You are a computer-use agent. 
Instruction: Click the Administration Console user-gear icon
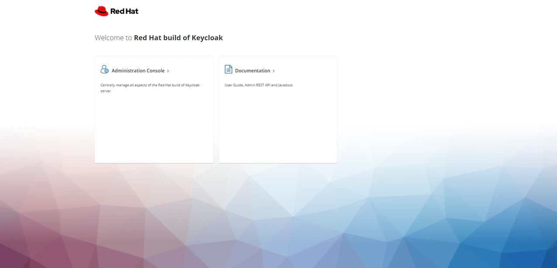tap(105, 69)
